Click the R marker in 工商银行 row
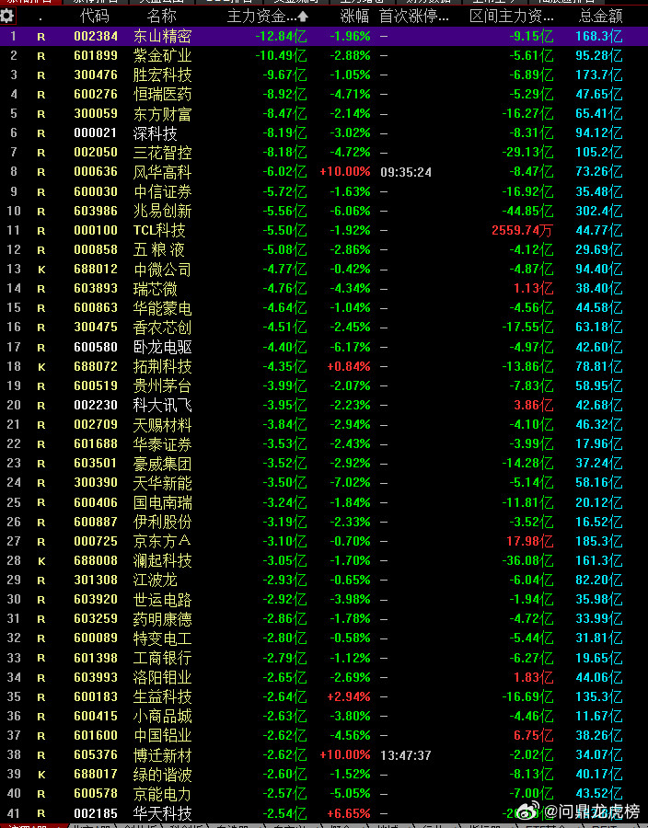Screen dimensions: 648x828 (41, 659)
